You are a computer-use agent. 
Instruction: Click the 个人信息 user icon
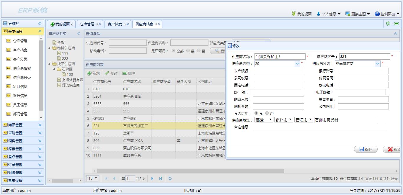(x=318, y=13)
